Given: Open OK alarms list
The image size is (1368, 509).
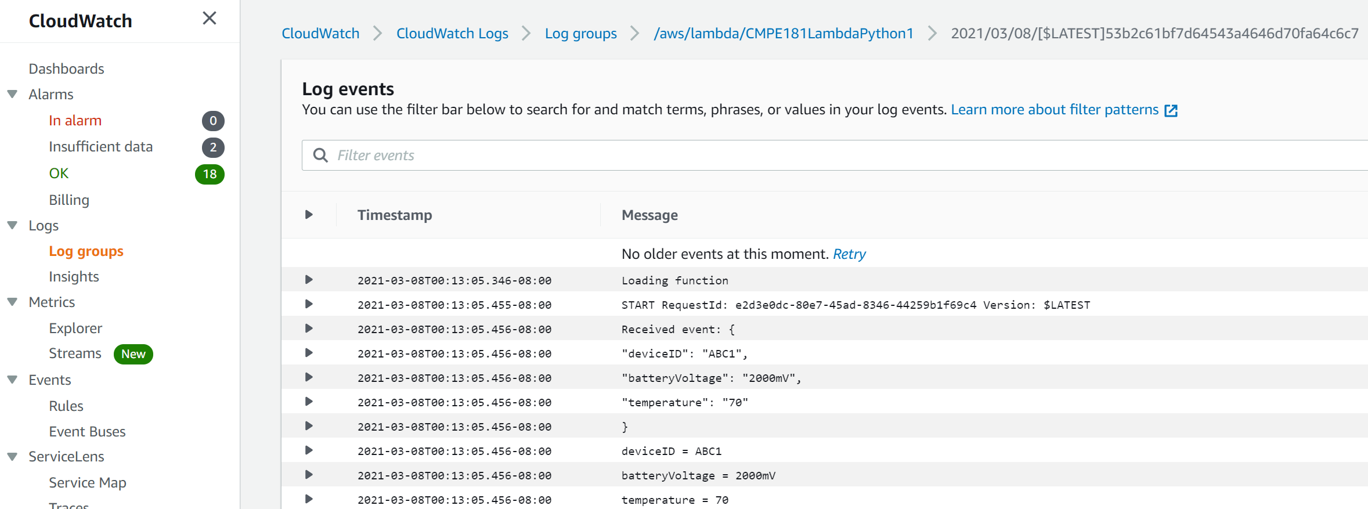Looking at the screenshot, I should [x=59, y=174].
